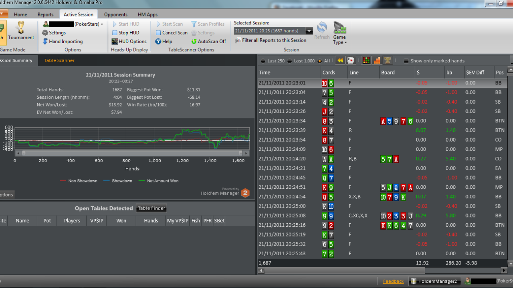Click the application orange menu button
The width and height of the screenshot is (513, 288).
click(x=4, y=14)
